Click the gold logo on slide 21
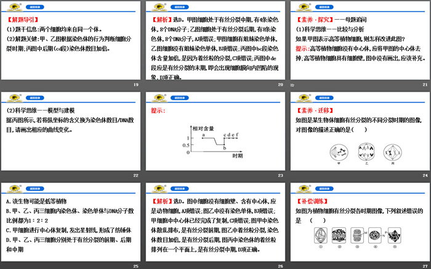The height and width of the screenshot is (269, 431). click(304, 7)
